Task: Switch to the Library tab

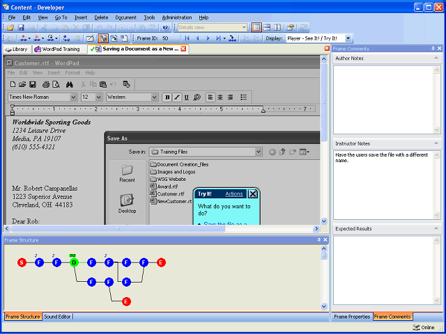Action: point(17,49)
